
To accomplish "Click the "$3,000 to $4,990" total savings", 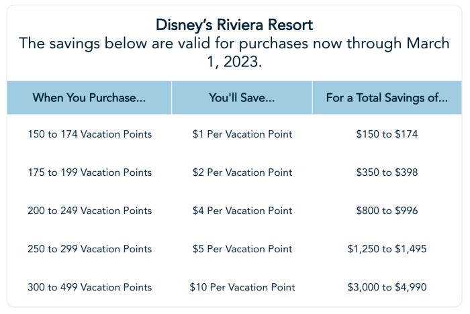I will pyautogui.click(x=387, y=287).
